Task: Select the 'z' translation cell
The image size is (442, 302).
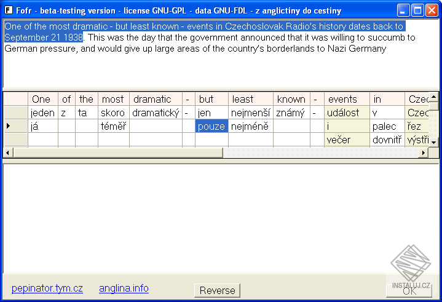Action: (66, 113)
